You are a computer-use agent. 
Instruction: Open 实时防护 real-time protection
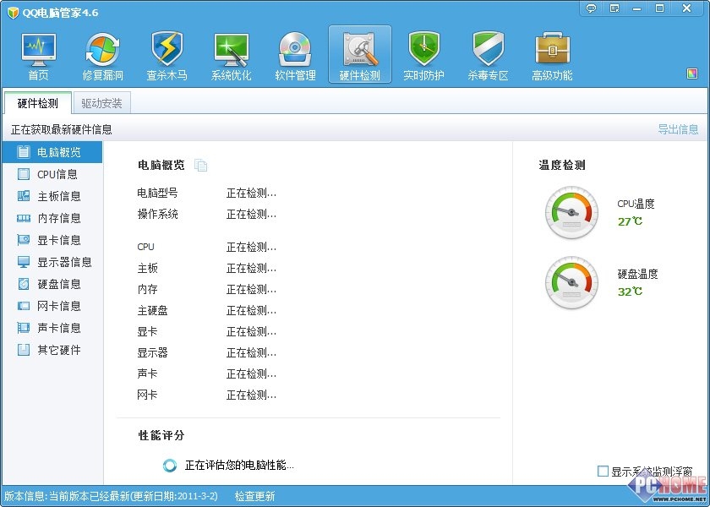423,54
